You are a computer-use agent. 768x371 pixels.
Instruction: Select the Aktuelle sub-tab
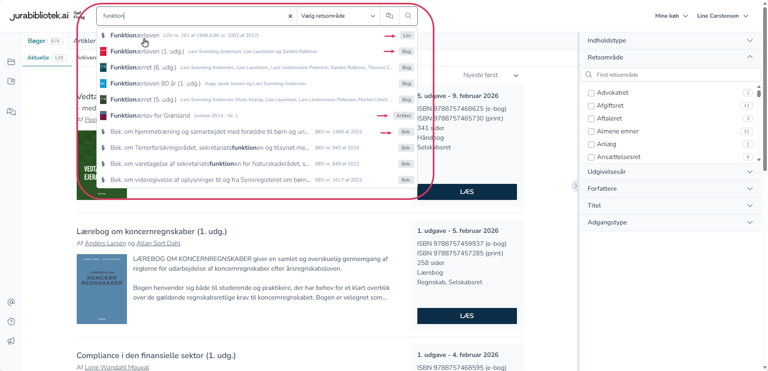(x=38, y=58)
